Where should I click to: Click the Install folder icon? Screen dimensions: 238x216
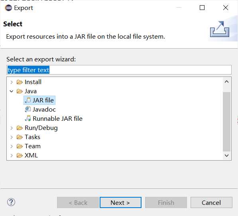pos(20,82)
